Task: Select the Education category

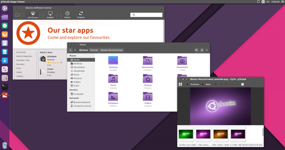Action: (x=20, y=64)
